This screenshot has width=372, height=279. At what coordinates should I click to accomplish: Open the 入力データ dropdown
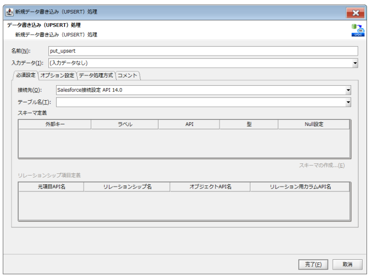[x=355, y=63]
